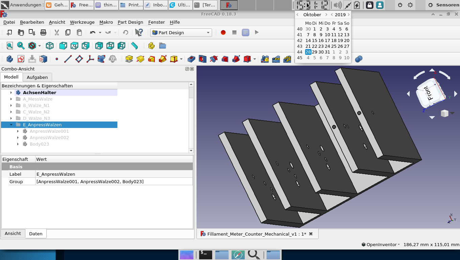This screenshot has width=460, height=260.
Task: Select the Fillament_Meter_Counter_Mechanical_v1 document tab
Action: 256,234
